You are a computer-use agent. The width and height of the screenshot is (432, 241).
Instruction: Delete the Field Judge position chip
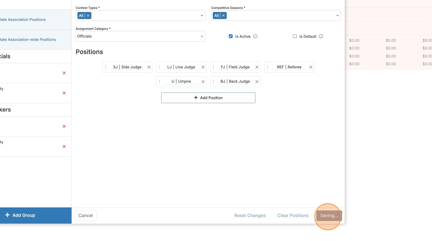[257, 67]
